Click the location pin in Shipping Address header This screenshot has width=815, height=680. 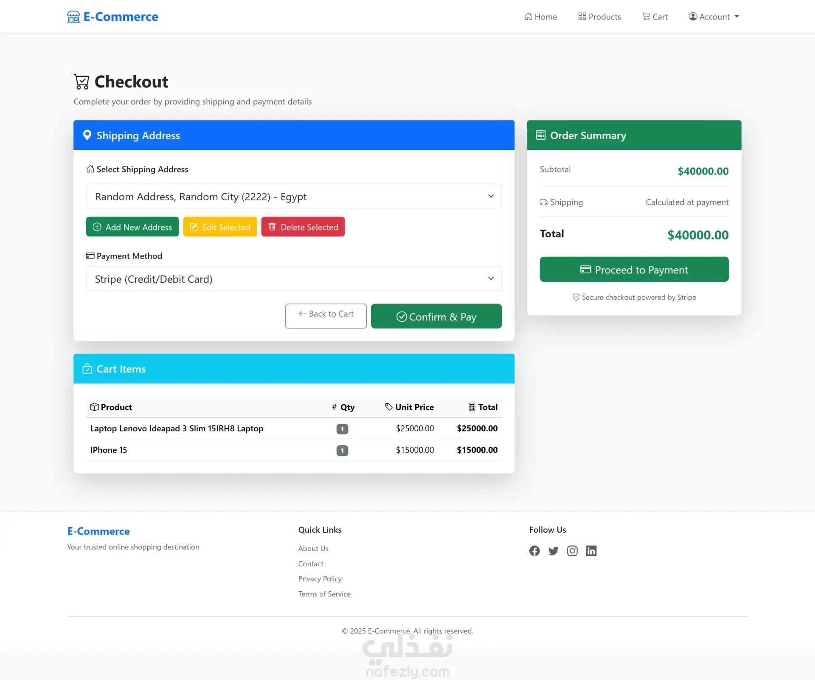coord(87,135)
